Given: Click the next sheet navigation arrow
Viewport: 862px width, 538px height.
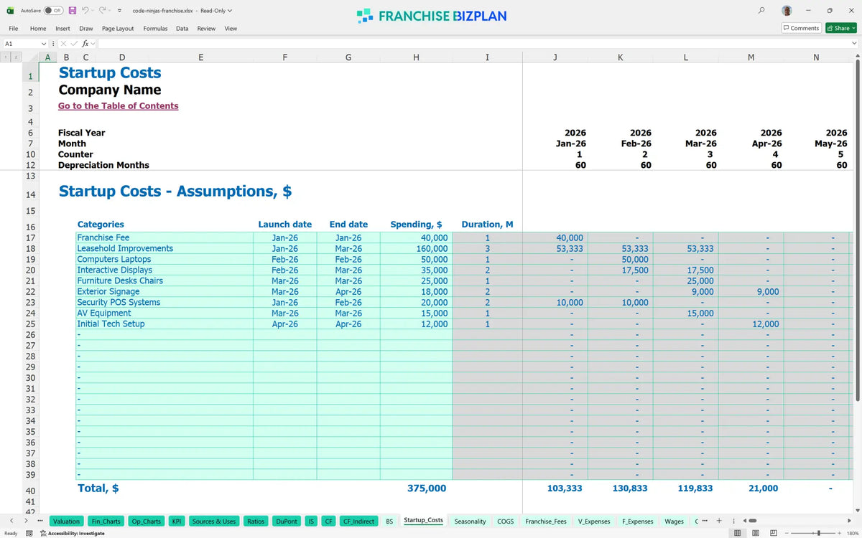Looking at the screenshot, I should pyautogui.click(x=27, y=521).
